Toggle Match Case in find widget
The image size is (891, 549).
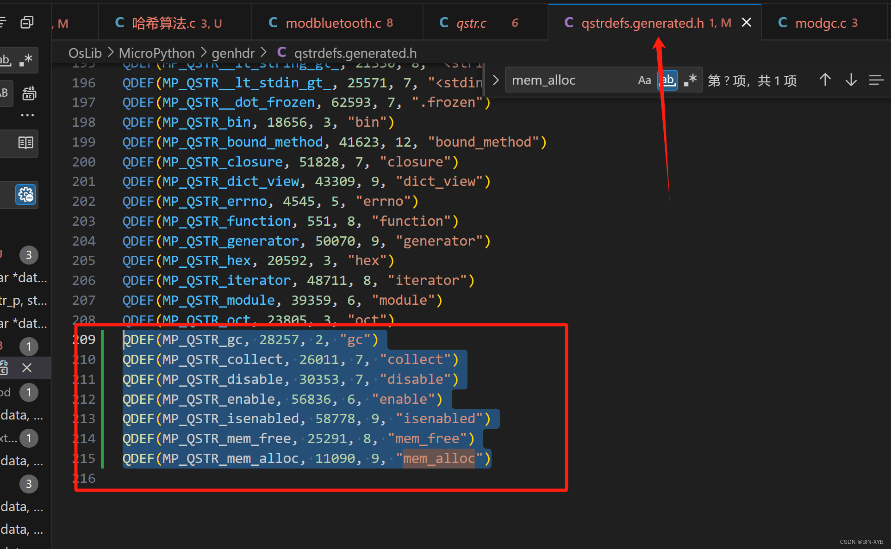(644, 80)
